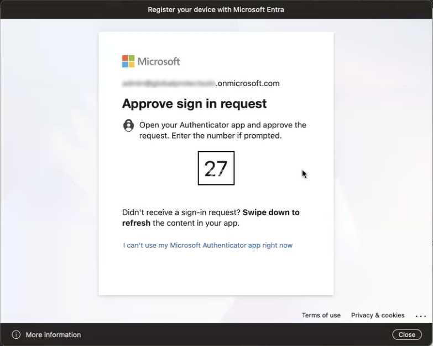Click the bold "Swipe down to refresh" text

(271, 212)
